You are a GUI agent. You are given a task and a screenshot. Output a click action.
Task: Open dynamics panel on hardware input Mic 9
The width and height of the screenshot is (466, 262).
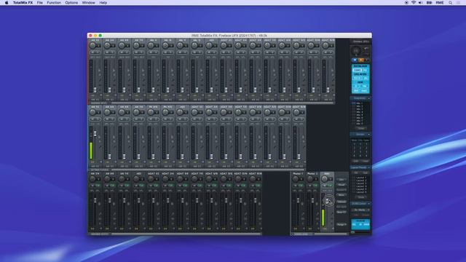(158, 90)
